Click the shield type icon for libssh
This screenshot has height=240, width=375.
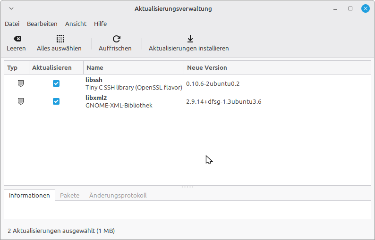(x=20, y=83)
